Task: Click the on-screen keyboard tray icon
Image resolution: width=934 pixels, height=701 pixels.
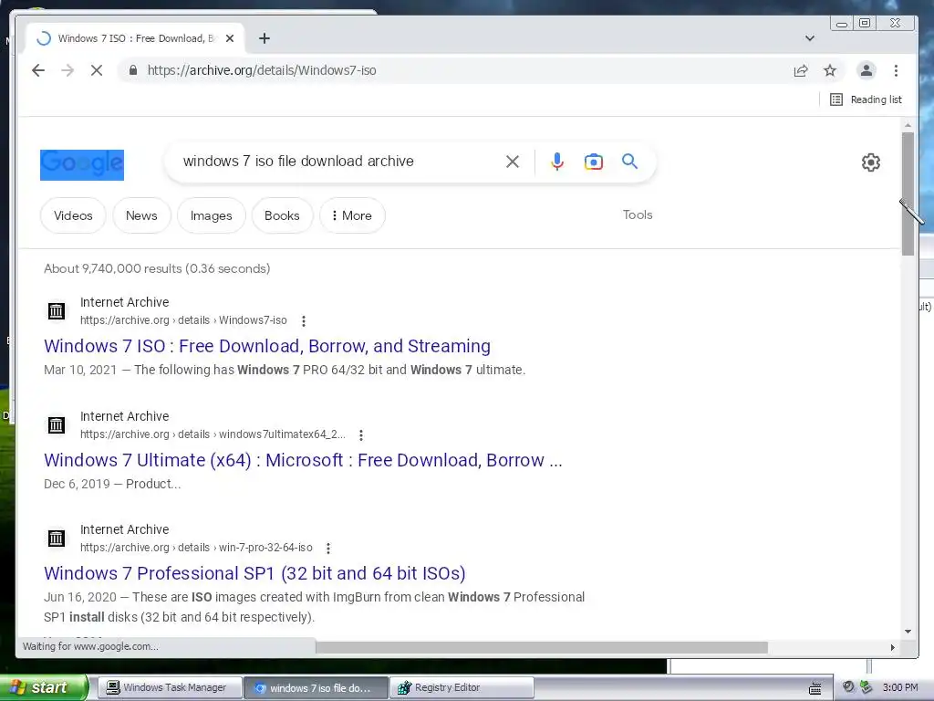Action: click(815, 688)
